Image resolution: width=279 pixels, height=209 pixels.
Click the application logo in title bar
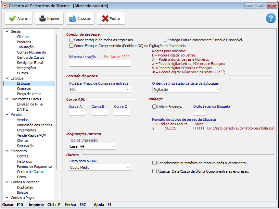point(5,6)
